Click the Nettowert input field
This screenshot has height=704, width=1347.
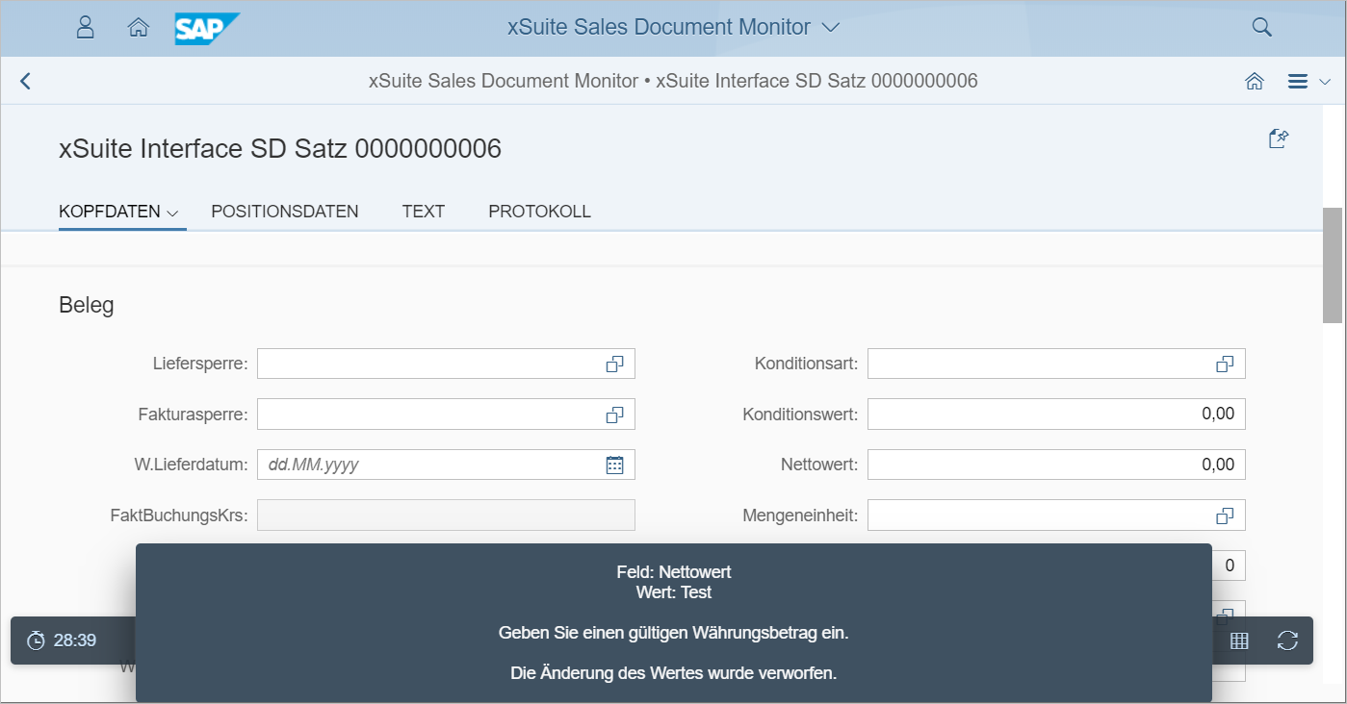(x=1055, y=465)
